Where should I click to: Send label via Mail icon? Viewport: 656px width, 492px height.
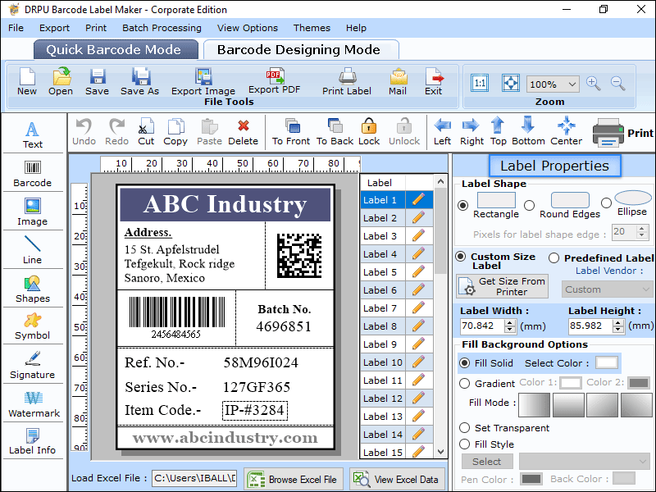coord(398,81)
